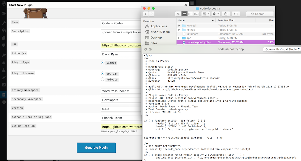Viewport: 301px width, 161px height.
Task: Expand the .github folder
Action: click(x=179, y=30)
